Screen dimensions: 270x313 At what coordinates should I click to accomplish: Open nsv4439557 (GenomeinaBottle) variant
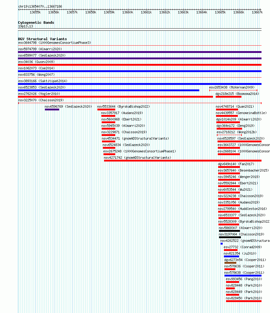pyautogui.click(x=241, y=113)
